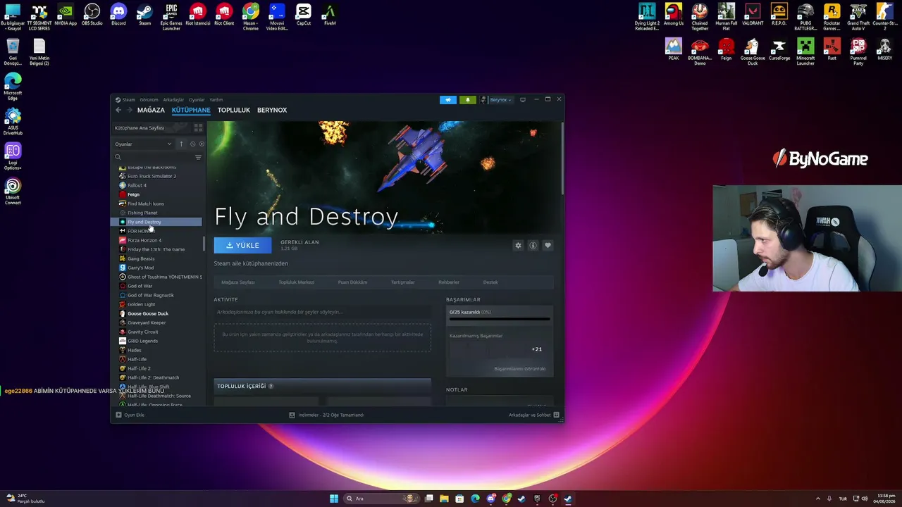
Task: Open Ubisoft Connect desktop shortcut
Action: 13,191
